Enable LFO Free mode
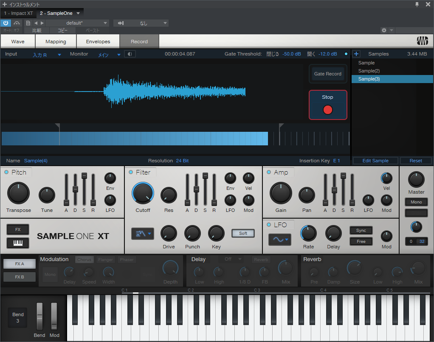434x342 pixels. coord(361,242)
